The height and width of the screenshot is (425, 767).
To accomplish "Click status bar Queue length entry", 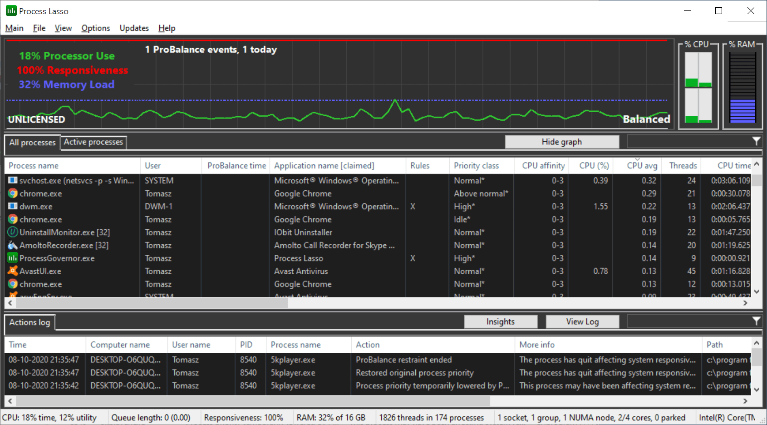I will pos(151,417).
